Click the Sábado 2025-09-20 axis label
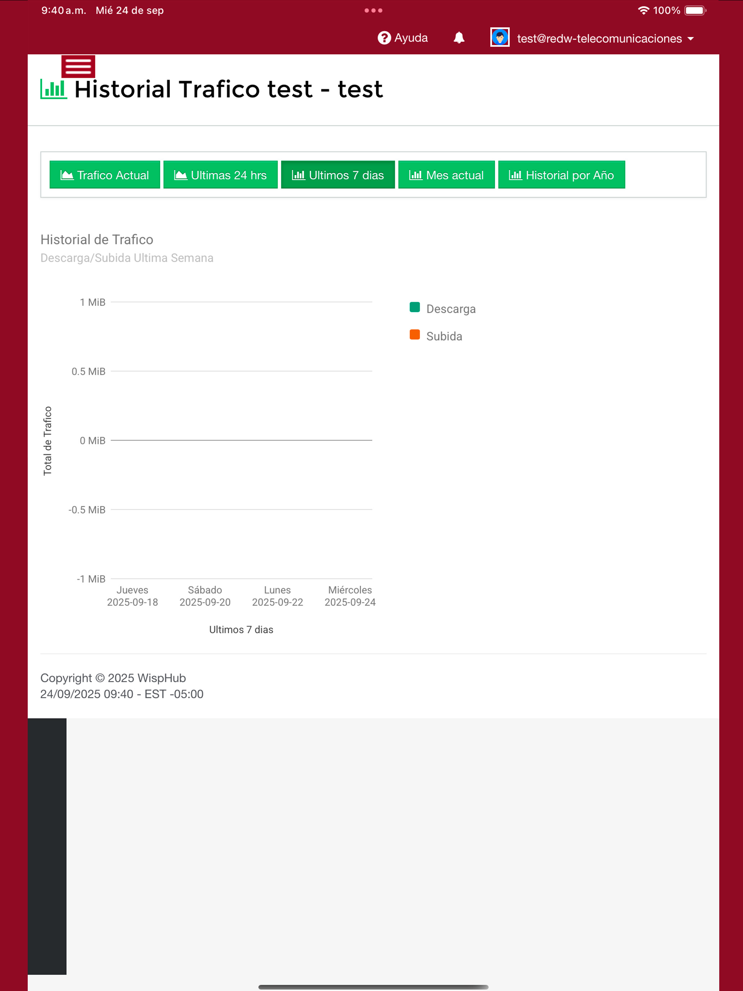The width and height of the screenshot is (743, 991). point(205,596)
